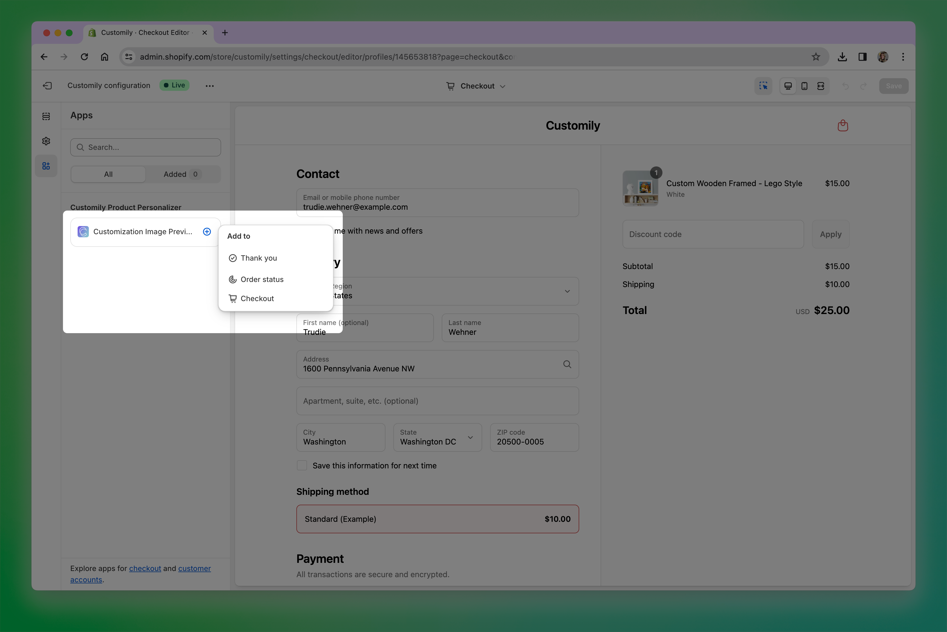Choose Order status from Add to menu
947x632 pixels.
coord(262,279)
